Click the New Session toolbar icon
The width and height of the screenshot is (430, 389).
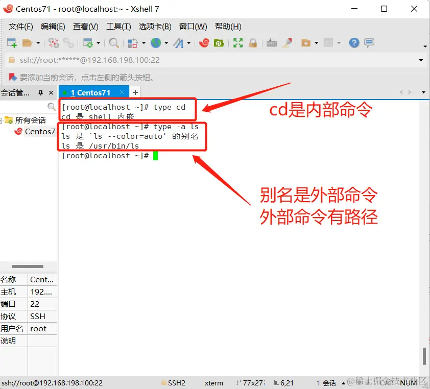(12, 43)
